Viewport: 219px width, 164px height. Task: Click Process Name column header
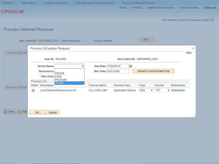click(x=98, y=85)
